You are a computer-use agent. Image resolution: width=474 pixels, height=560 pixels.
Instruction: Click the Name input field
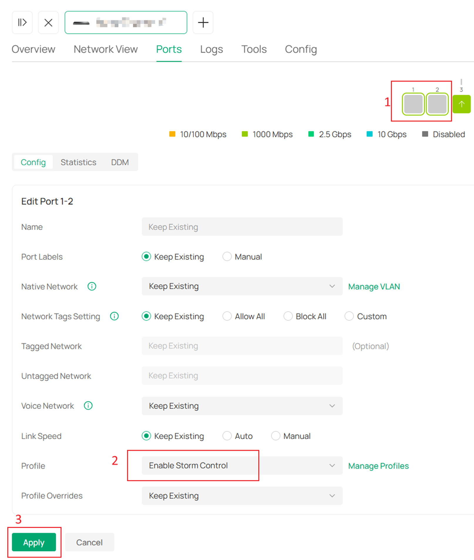click(242, 227)
